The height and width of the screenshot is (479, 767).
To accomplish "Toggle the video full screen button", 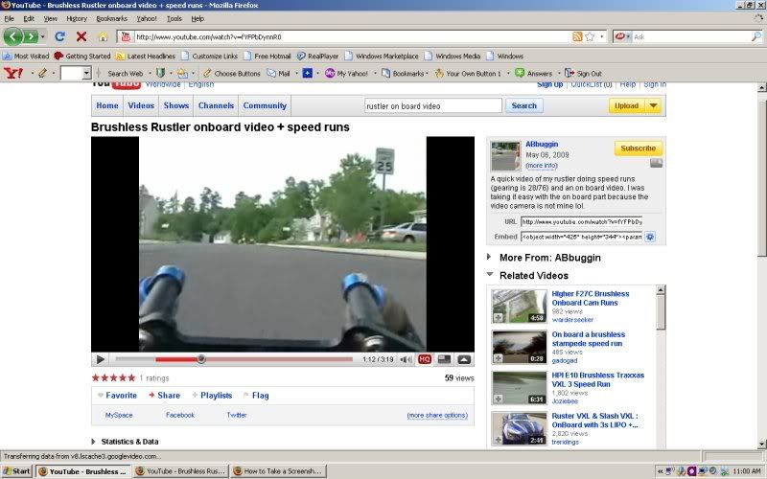I will point(464,360).
